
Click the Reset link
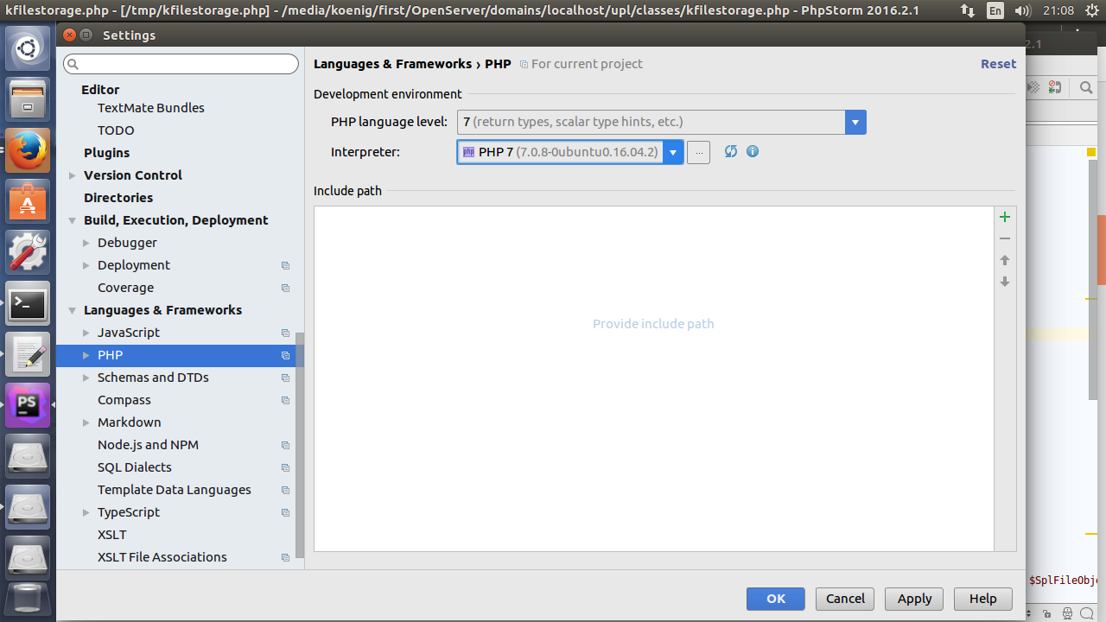tap(998, 64)
